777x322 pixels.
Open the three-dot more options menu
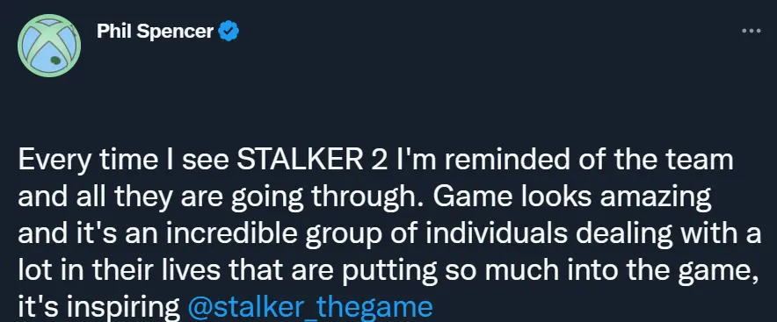[752, 32]
